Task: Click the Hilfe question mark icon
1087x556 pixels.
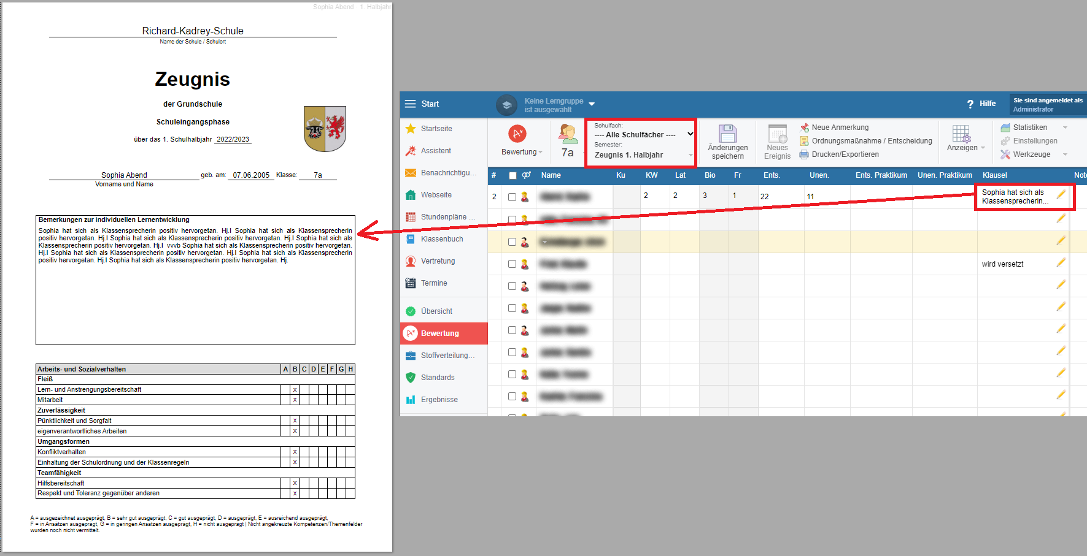Action: pyautogui.click(x=970, y=104)
